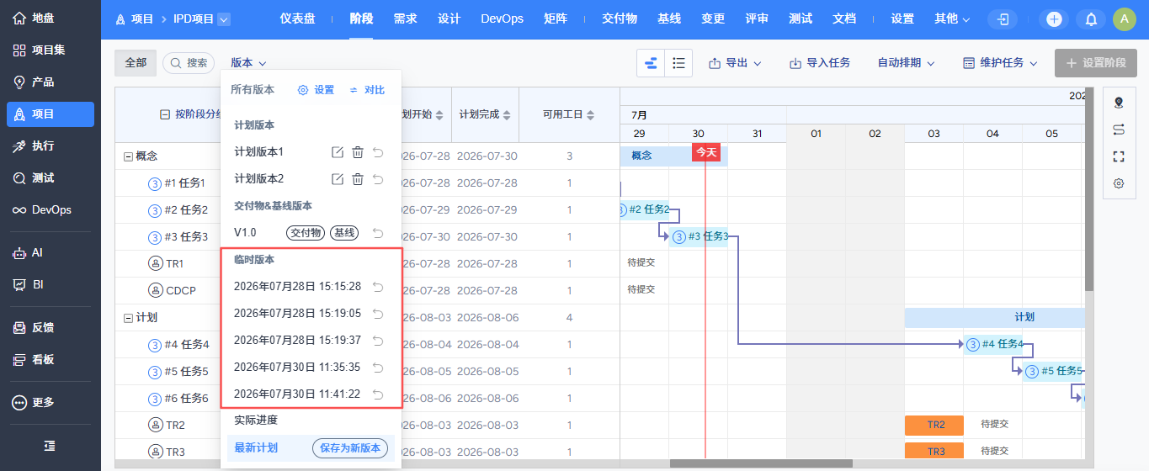Switch to list view
This screenshot has height=471, width=1149.
tap(678, 63)
